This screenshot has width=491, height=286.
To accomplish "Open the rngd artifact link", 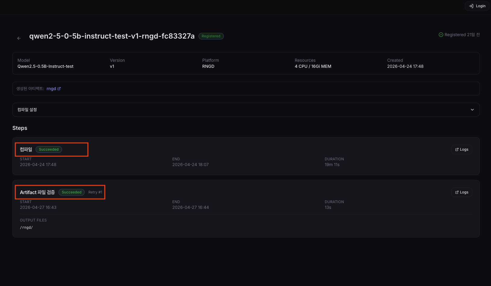I will [54, 89].
